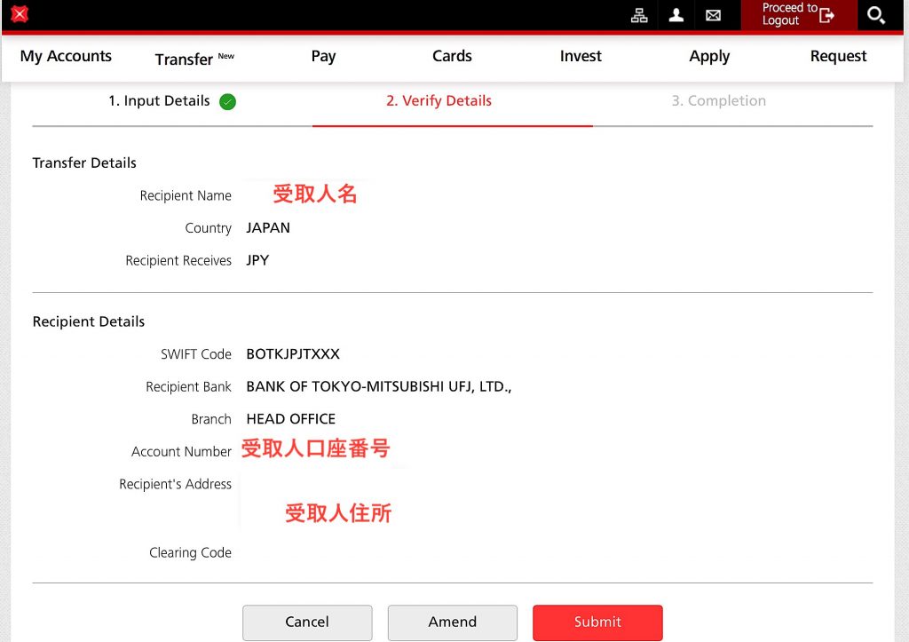Screen dimensions: 909x642
Task: Click the Cancel button
Action: click(307, 622)
